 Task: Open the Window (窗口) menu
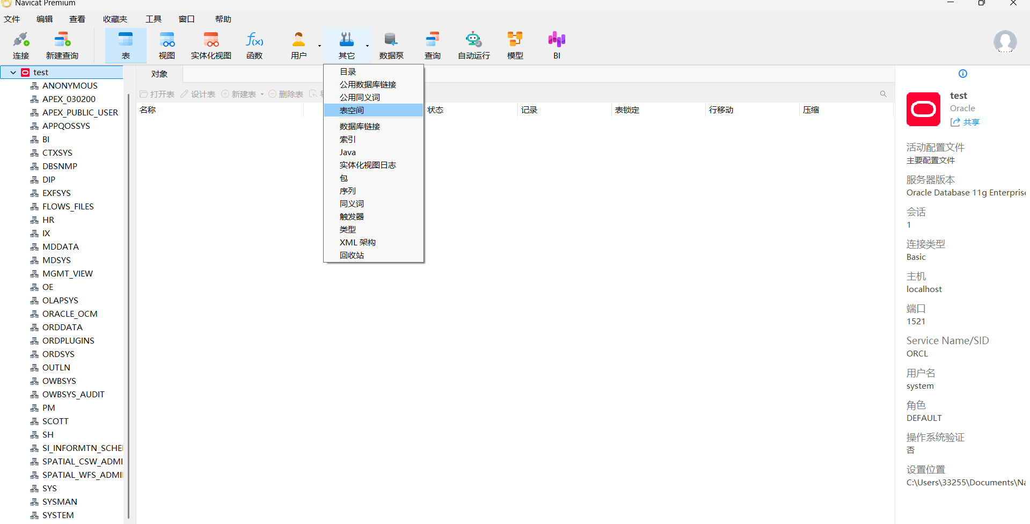click(187, 19)
